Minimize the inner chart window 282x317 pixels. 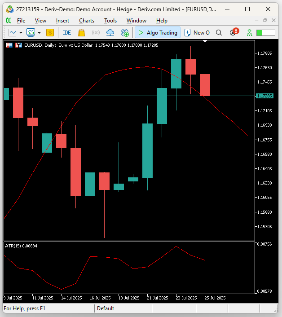256,20
